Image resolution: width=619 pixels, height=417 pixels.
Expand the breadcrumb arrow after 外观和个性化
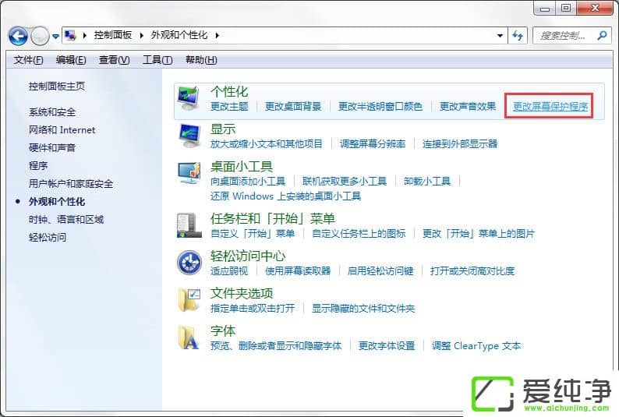(218, 35)
